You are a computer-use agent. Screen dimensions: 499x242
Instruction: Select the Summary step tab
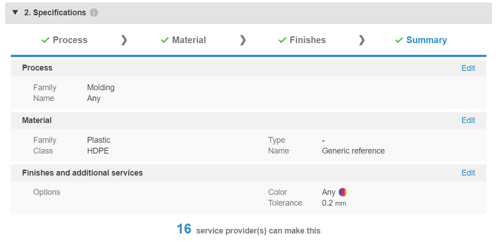click(x=421, y=40)
